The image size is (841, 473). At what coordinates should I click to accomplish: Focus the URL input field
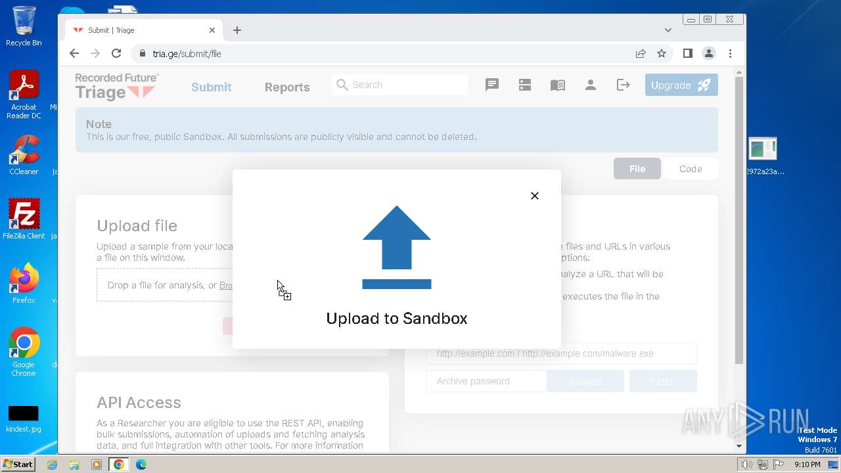click(x=561, y=353)
